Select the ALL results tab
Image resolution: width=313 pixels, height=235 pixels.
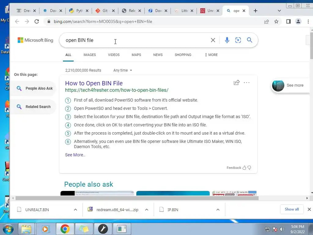tap(68, 55)
